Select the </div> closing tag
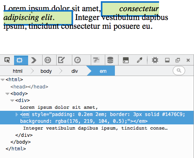Image resolution: width=194 pixels, height=158 pixels. 24,135
